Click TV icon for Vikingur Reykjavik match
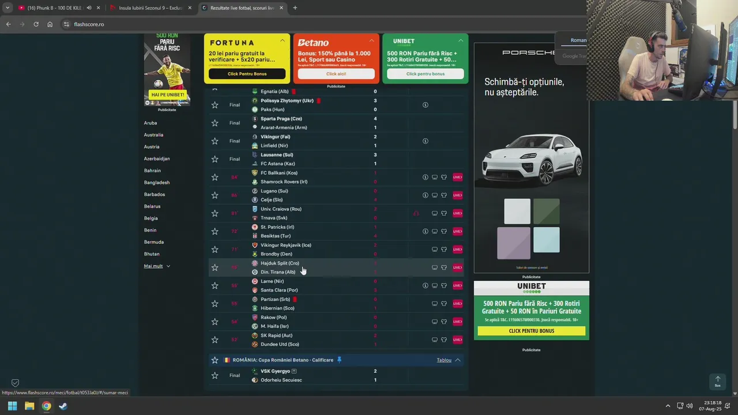This screenshot has width=738, height=415. coord(435,249)
